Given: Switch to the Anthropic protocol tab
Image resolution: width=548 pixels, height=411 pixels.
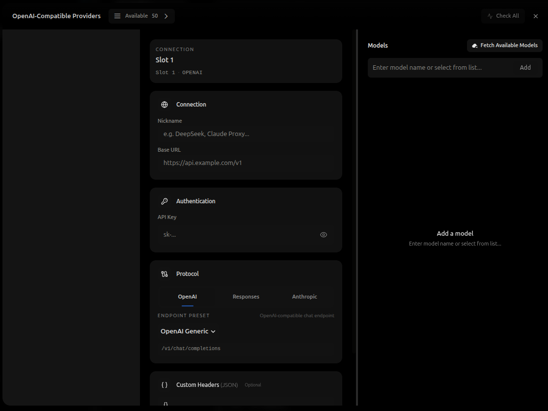Looking at the screenshot, I should tap(304, 297).
